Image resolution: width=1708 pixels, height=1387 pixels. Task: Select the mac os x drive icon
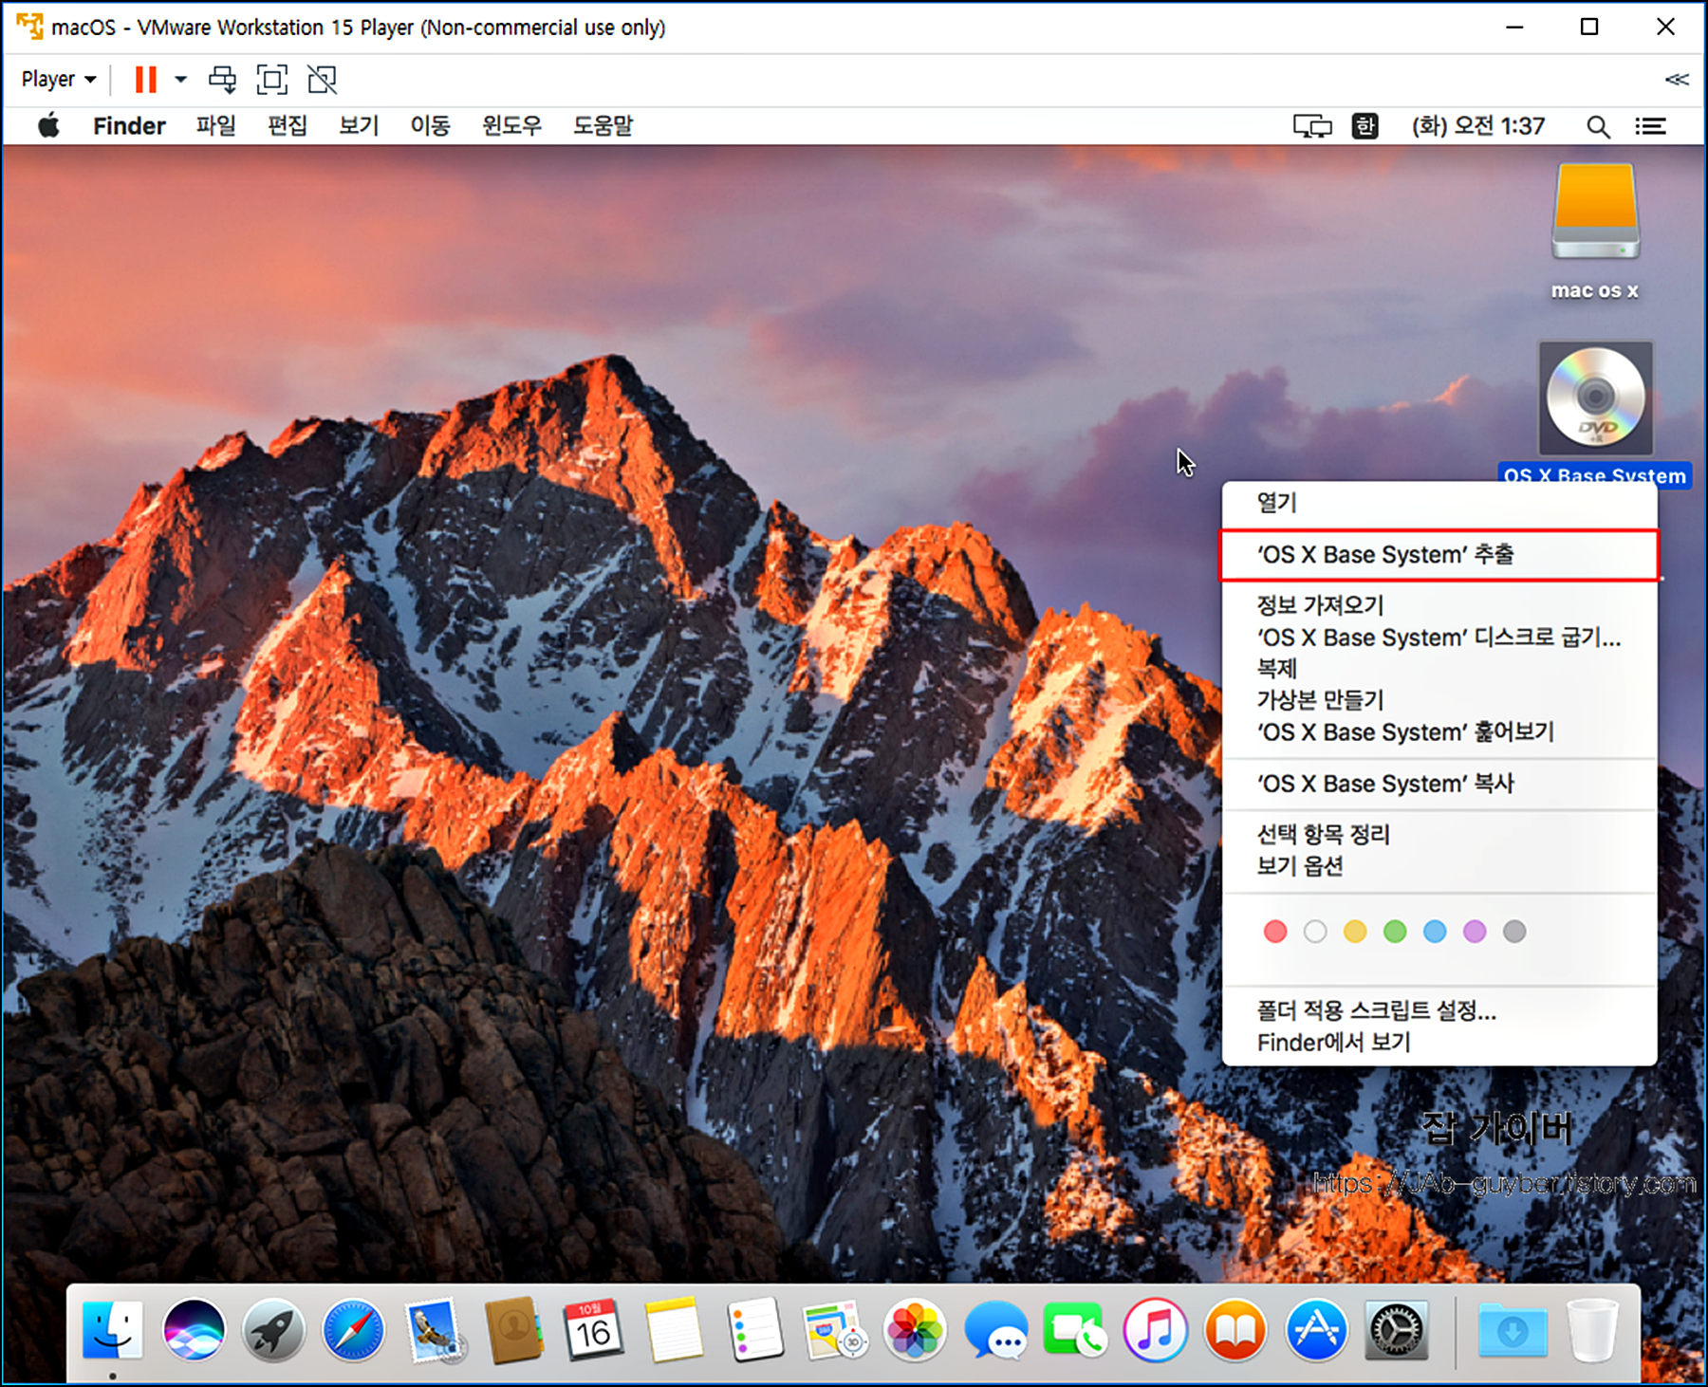(1595, 213)
